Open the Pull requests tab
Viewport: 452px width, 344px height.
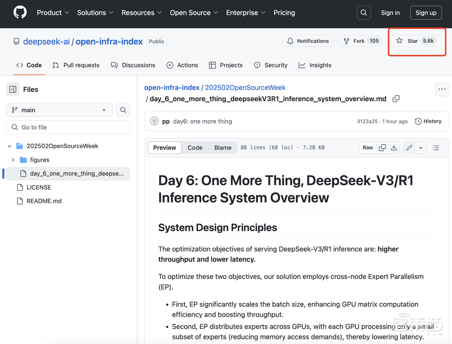[76, 65]
